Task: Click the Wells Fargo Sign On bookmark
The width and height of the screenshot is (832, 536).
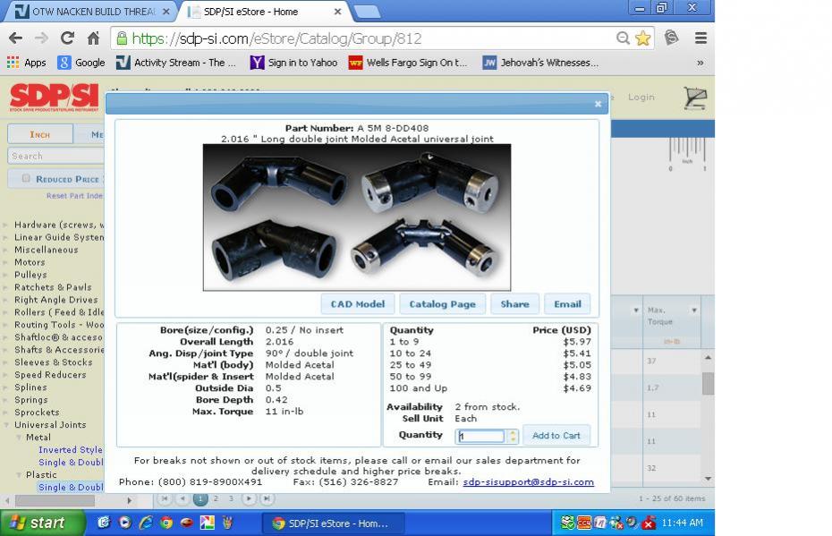Action: [408, 63]
